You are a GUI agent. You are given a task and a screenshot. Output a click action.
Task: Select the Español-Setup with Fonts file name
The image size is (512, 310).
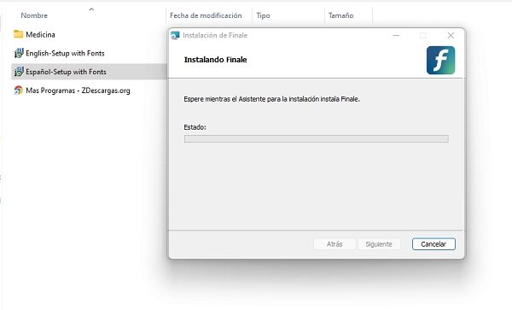[x=66, y=72]
